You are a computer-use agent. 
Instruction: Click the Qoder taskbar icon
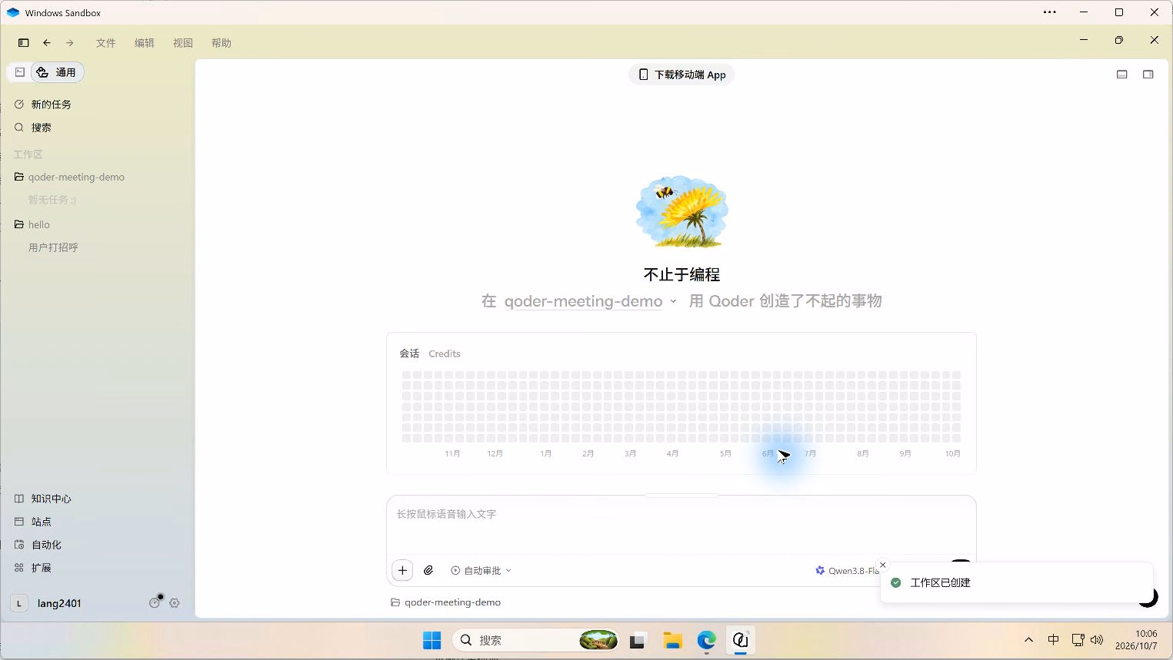tap(740, 640)
